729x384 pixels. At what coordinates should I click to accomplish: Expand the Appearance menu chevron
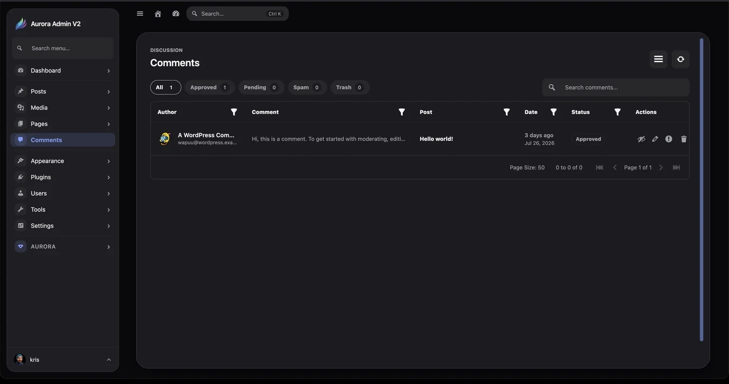pos(108,161)
